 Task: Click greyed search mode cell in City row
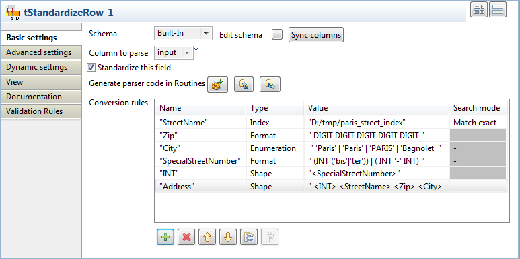pos(478,148)
